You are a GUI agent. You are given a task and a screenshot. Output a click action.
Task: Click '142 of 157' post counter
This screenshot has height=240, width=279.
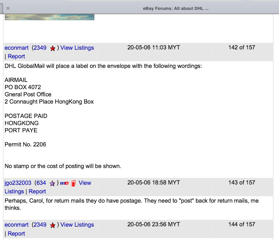[242, 47]
